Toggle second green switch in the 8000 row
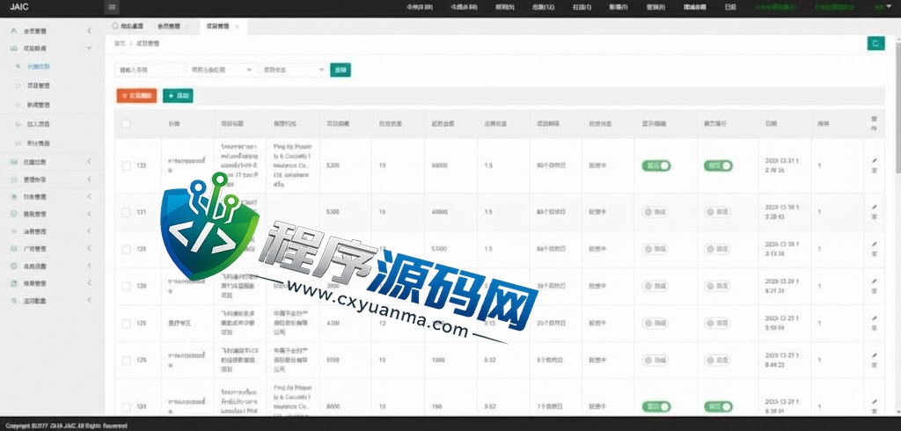This screenshot has width=901, height=431. point(718,406)
